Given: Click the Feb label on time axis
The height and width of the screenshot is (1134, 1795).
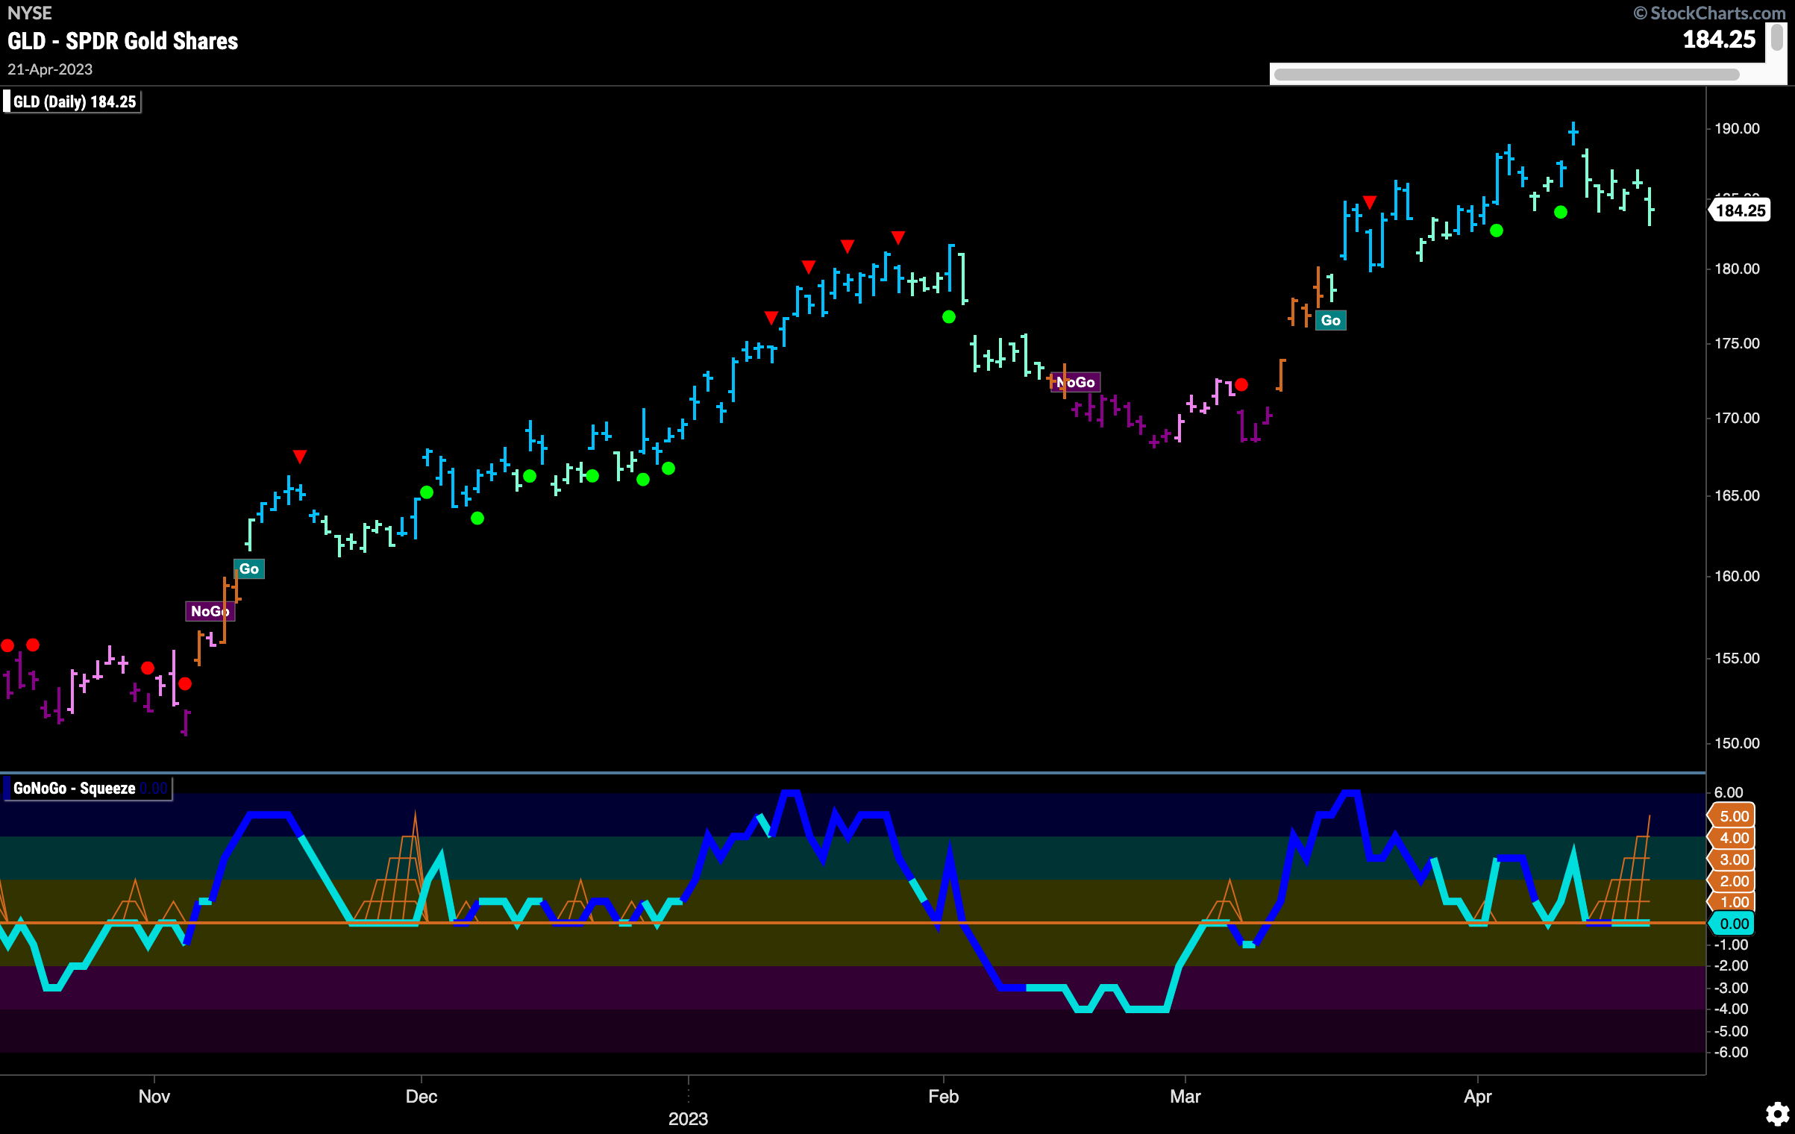Looking at the screenshot, I should click(943, 1097).
